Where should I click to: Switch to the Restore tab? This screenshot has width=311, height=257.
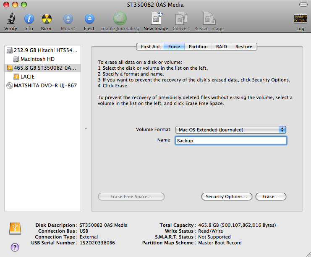click(244, 47)
